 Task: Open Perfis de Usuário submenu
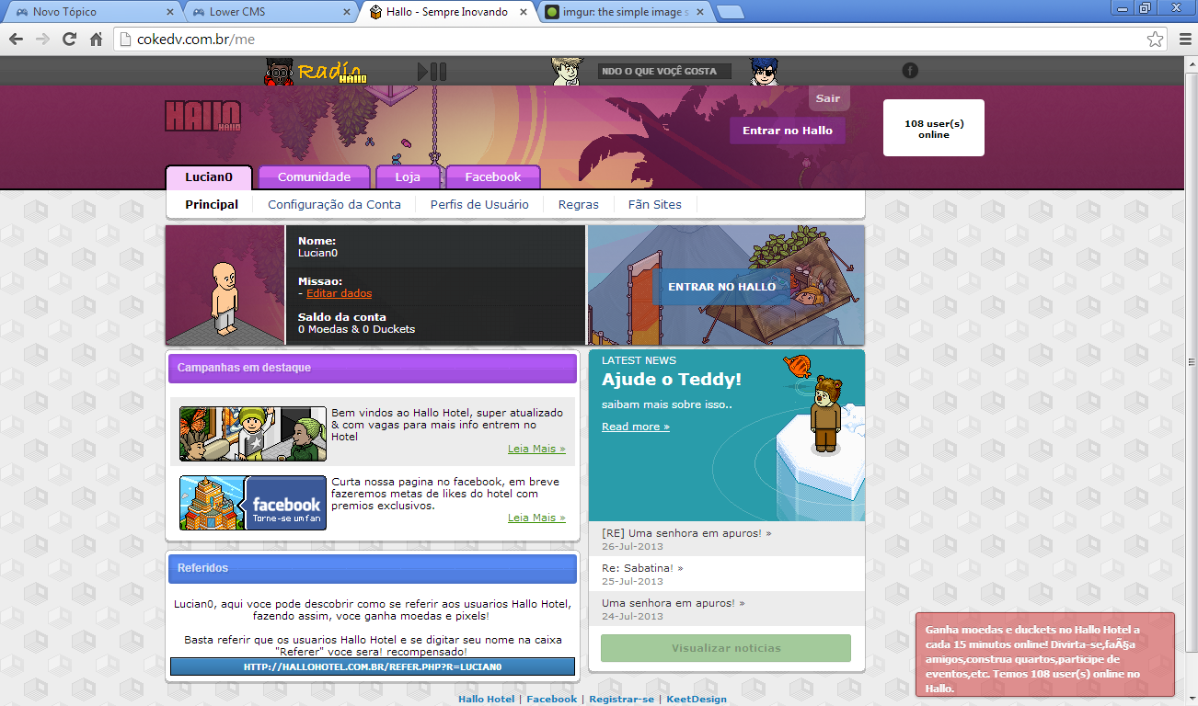tap(479, 205)
